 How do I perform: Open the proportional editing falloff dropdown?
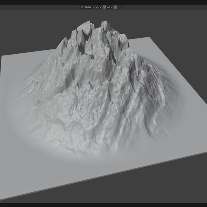pos(120,7)
